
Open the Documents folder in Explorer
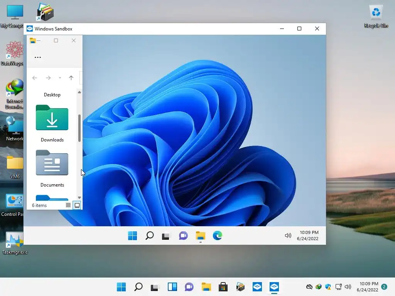click(52, 169)
